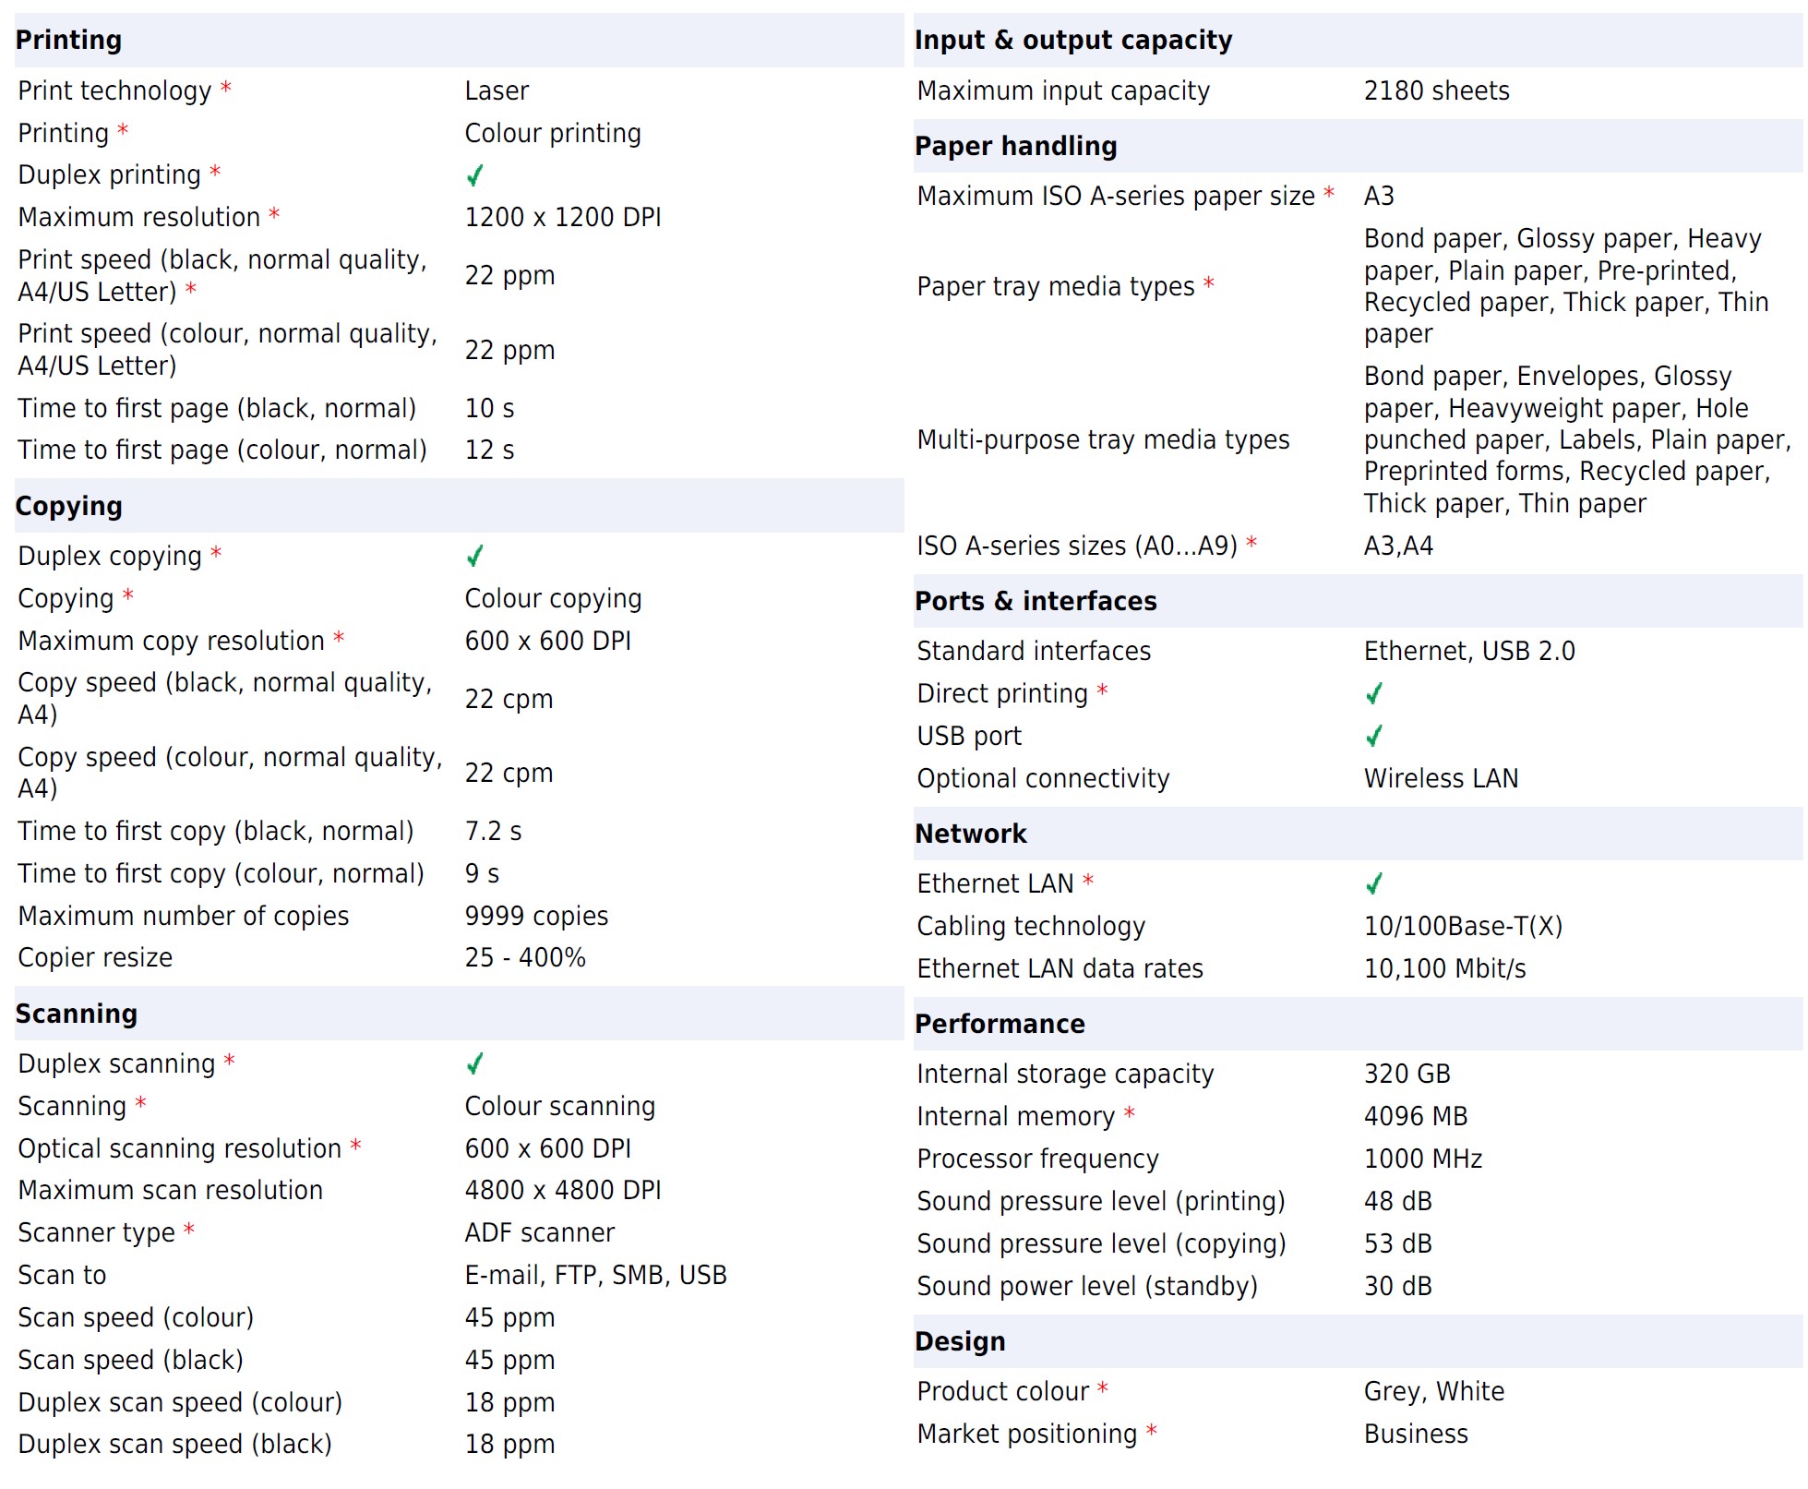Click the Ports & interfaces heading

pos(1036,601)
